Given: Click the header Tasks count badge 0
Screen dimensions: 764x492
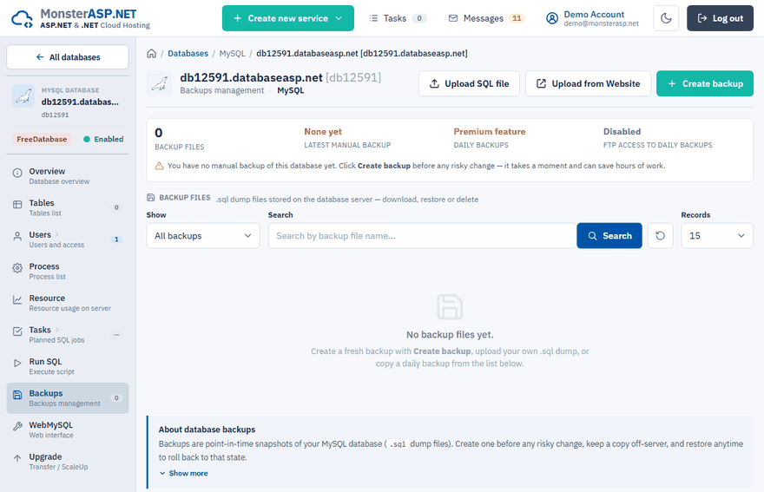Looking at the screenshot, I should tap(419, 18).
